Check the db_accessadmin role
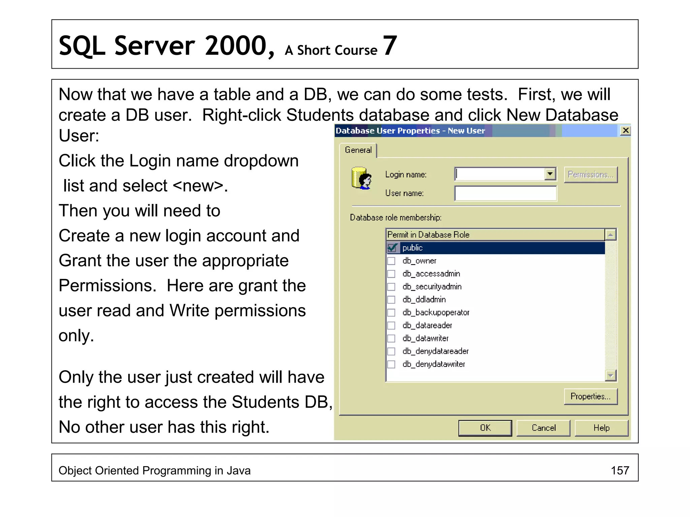 click(391, 274)
